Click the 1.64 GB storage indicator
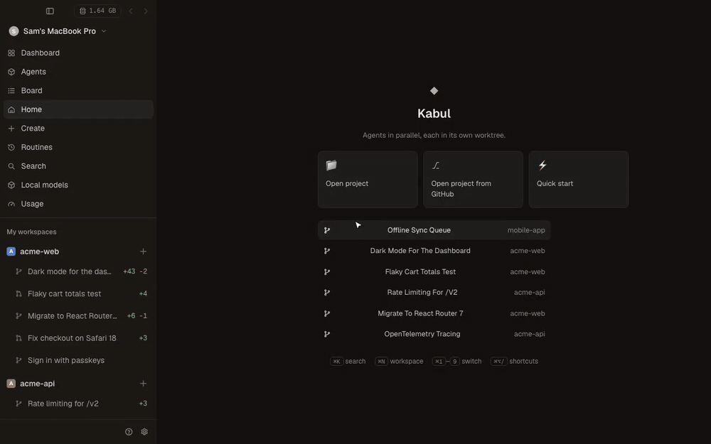The image size is (711, 444). [x=97, y=11]
